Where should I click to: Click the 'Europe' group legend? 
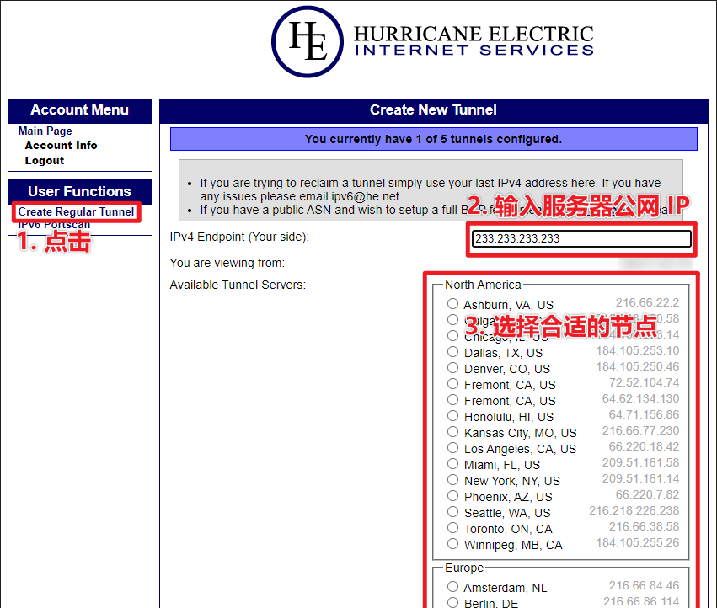point(464,568)
